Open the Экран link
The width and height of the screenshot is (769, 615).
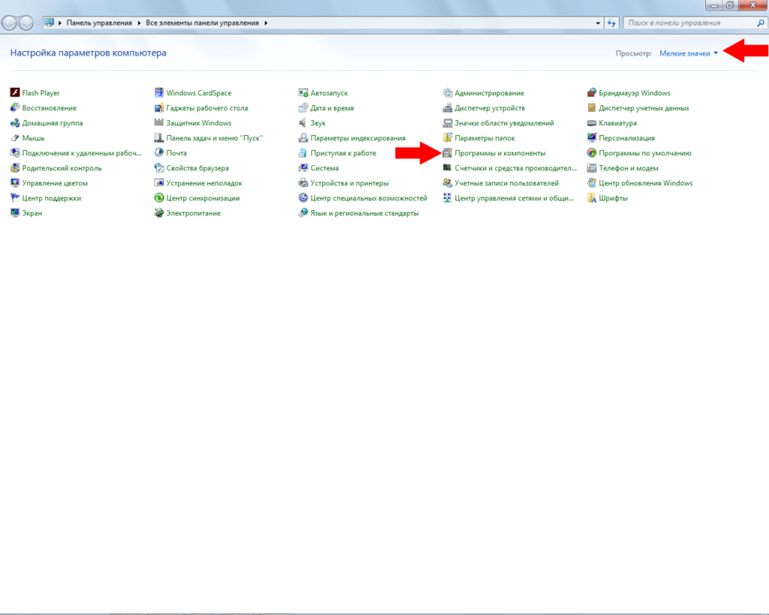pos(32,213)
